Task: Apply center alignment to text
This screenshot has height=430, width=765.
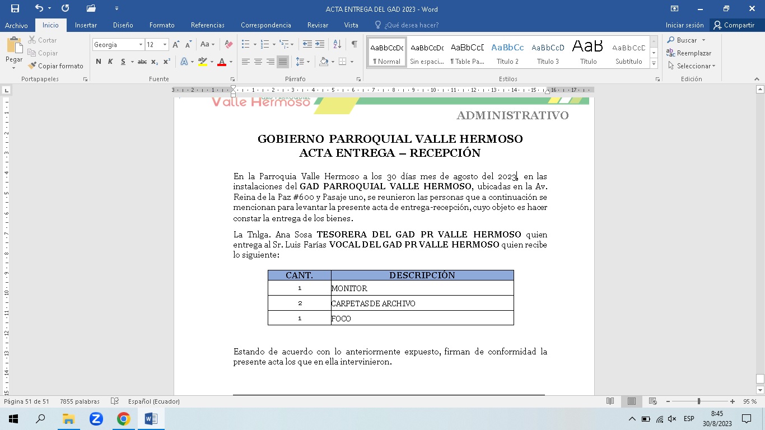Action: pyautogui.click(x=258, y=62)
